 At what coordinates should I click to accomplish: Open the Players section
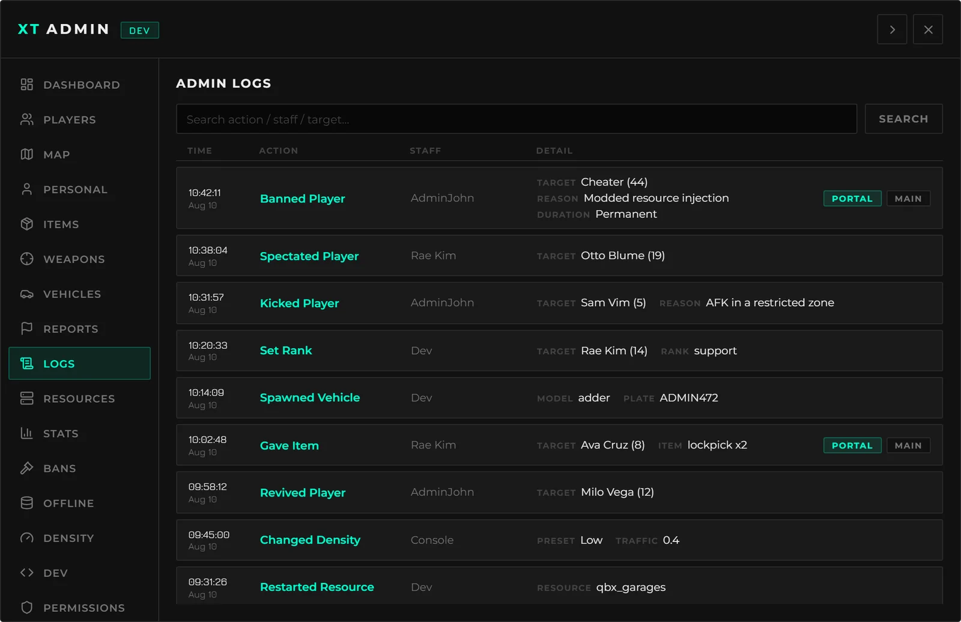pyautogui.click(x=79, y=119)
